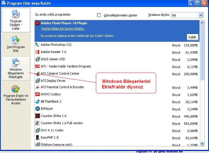This screenshot has width=209, height=153.
Task: Select BB FlashBack 2 entry
Action: coord(117,102)
